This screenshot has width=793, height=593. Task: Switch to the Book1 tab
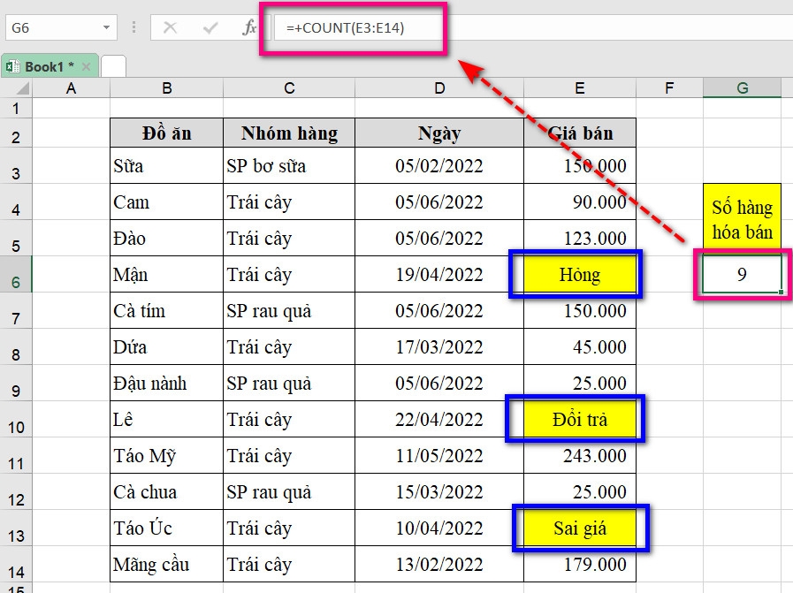pos(46,65)
